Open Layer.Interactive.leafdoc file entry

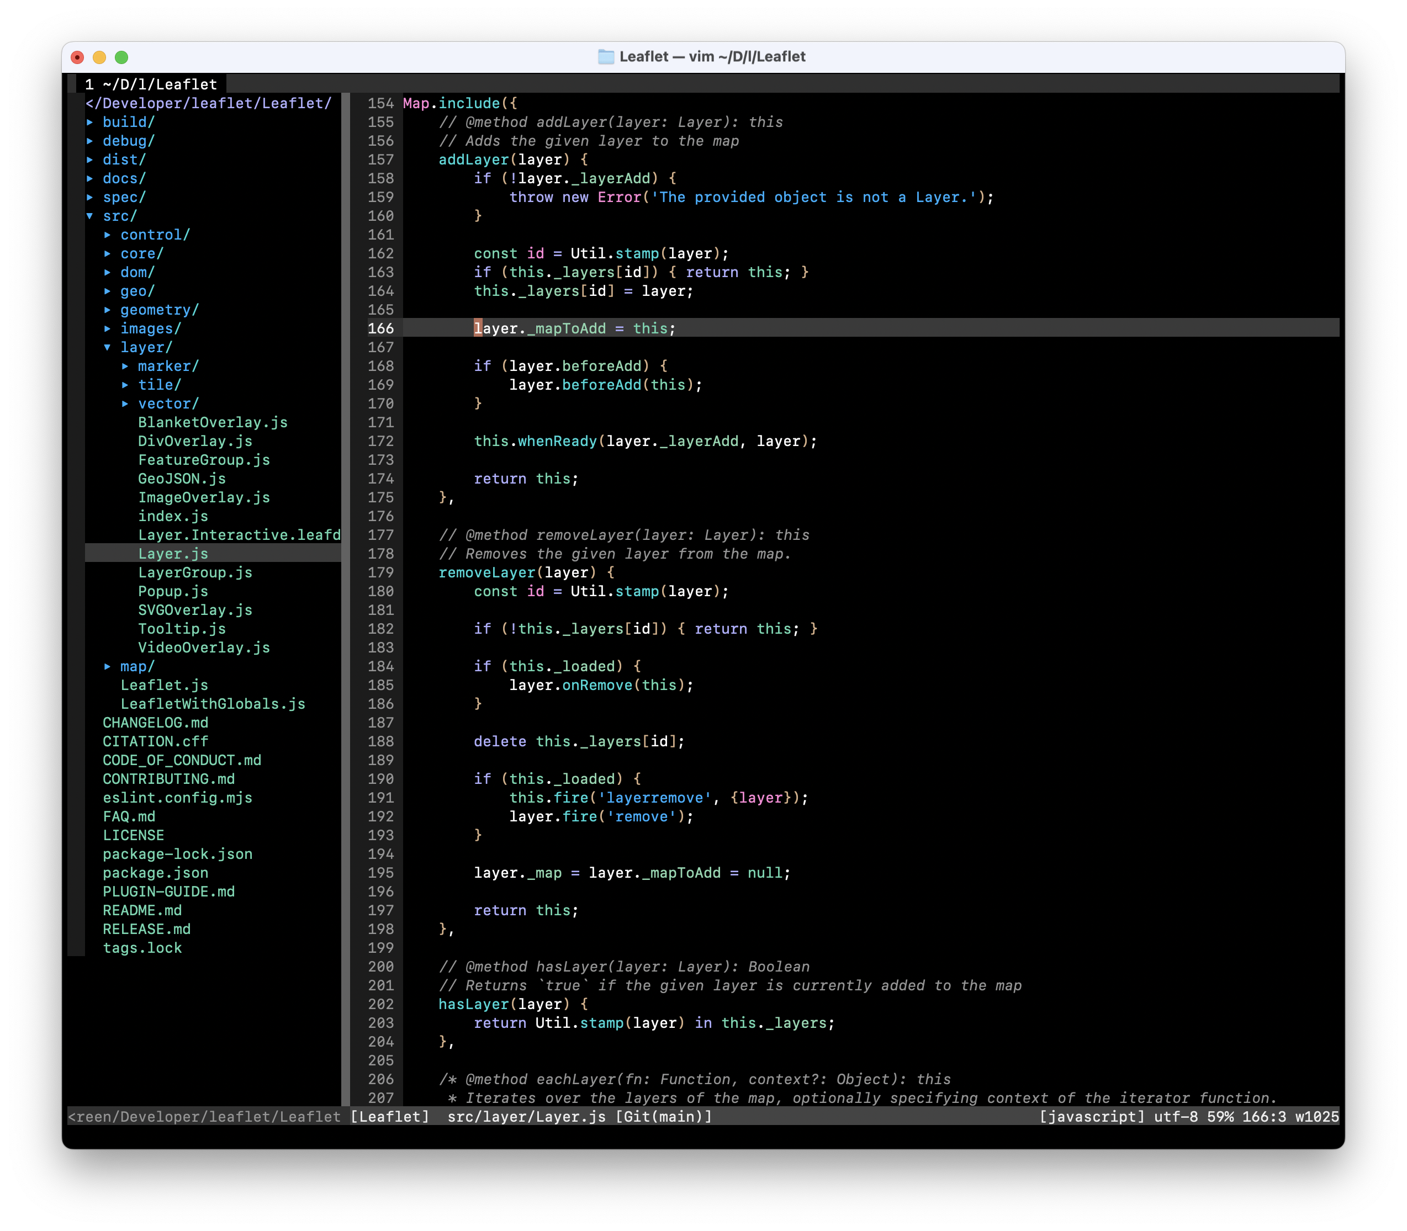click(239, 535)
